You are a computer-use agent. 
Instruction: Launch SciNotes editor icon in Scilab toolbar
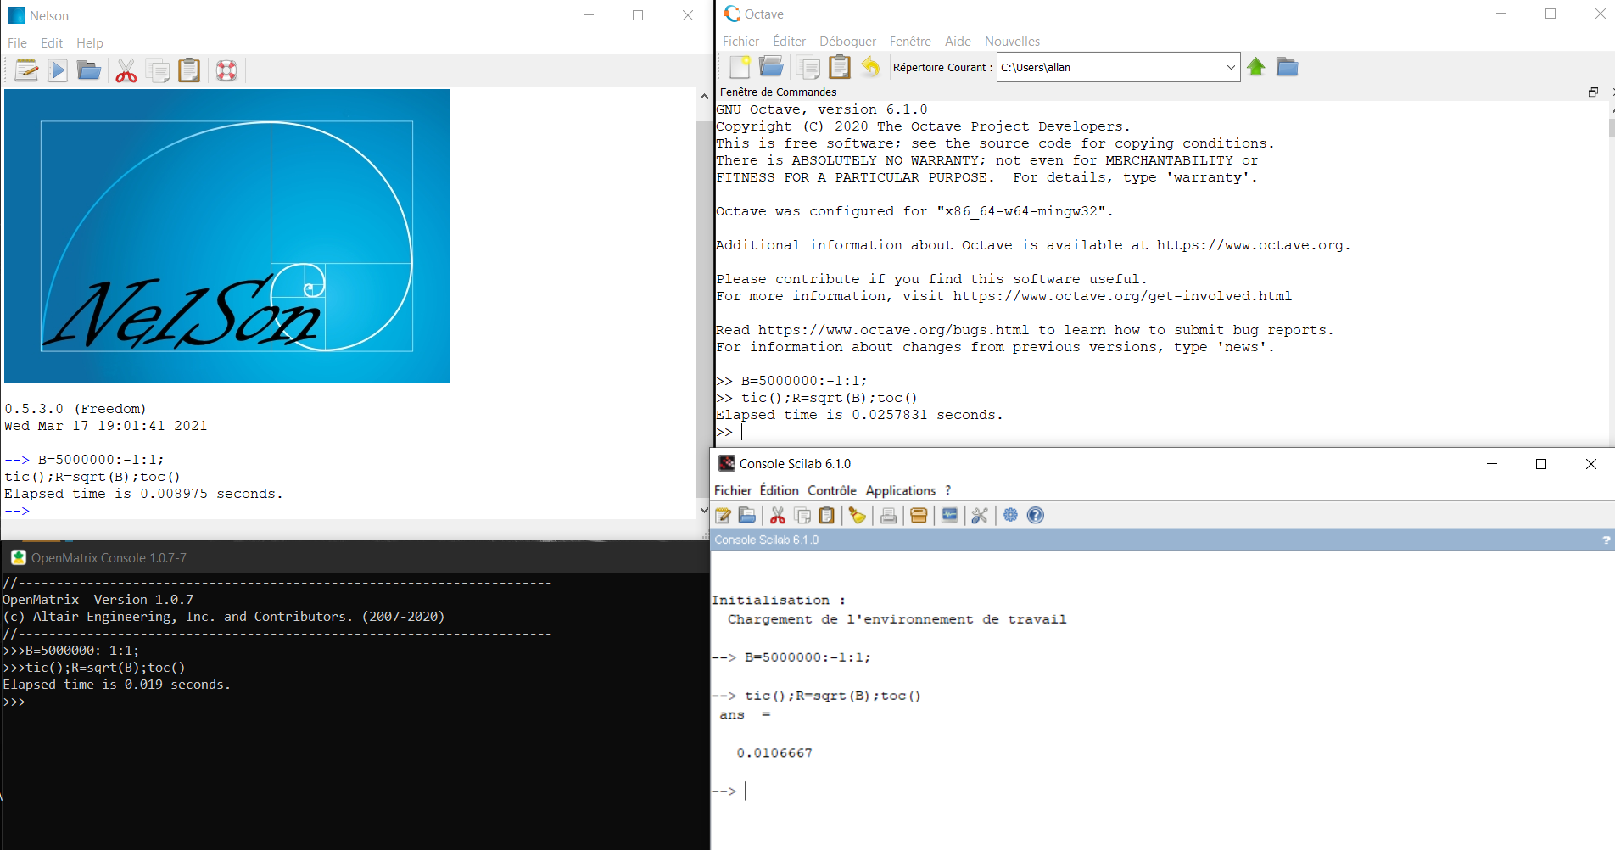(724, 515)
